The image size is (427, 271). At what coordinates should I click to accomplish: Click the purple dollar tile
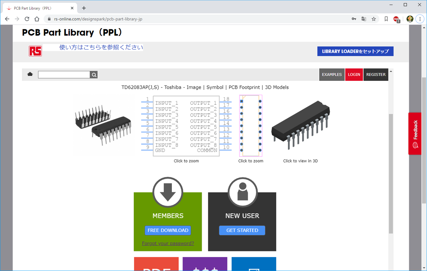point(205,264)
